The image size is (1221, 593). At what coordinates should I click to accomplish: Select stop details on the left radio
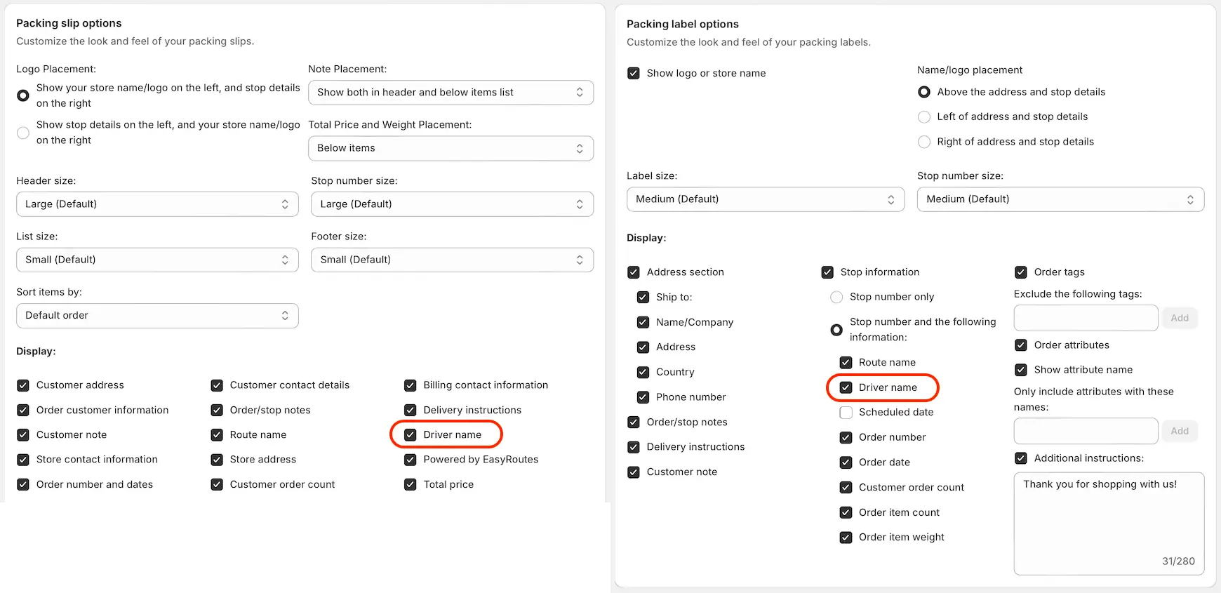tap(23, 133)
